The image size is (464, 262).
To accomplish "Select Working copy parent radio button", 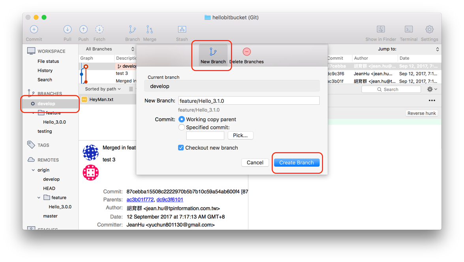I will pos(182,119).
